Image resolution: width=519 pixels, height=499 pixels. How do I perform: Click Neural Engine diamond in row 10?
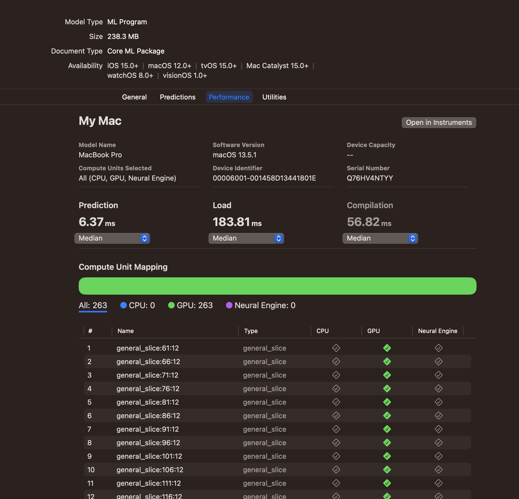click(x=438, y=470)
